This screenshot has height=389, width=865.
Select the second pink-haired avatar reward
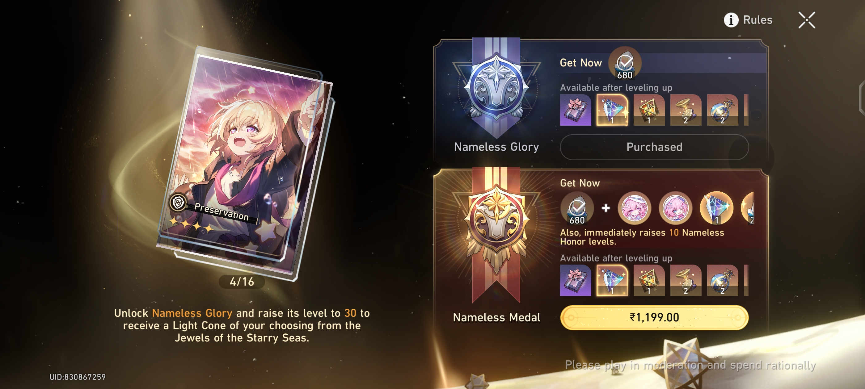click(676, 208)
